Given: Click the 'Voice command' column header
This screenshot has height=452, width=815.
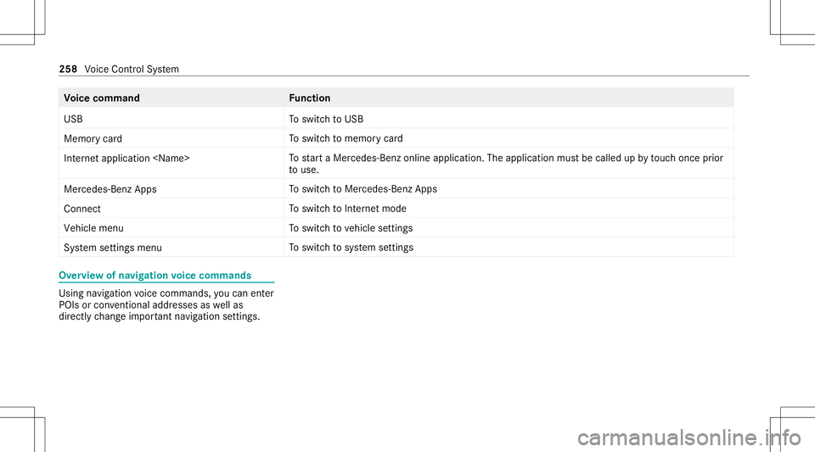Looking at the screenshot, I should coord(102,98).
